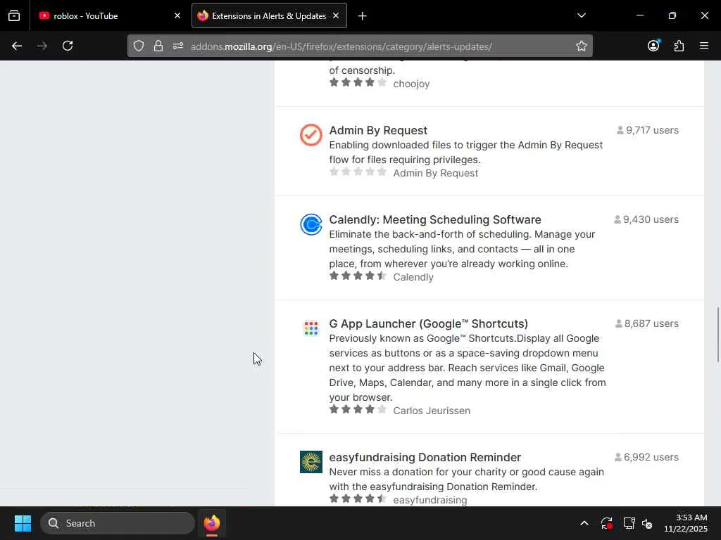Click the choojoy extension star rating
Image resolution: width=721 pixels, height=540 pixels.
coord(358,83)
